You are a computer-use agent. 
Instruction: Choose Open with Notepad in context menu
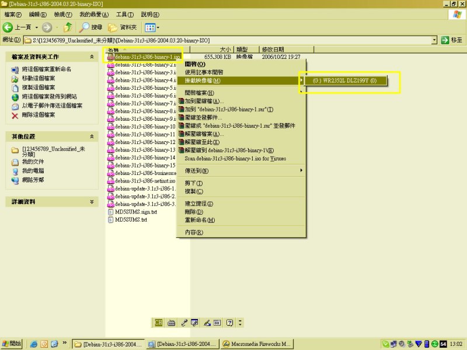click(241, 72)
